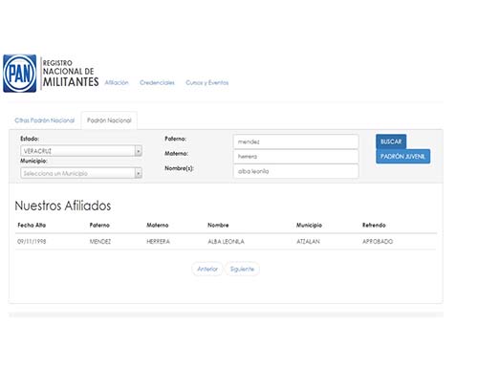Click the PAN logo icon
This screenshot has height=369, width=478.
pos(20,74)
